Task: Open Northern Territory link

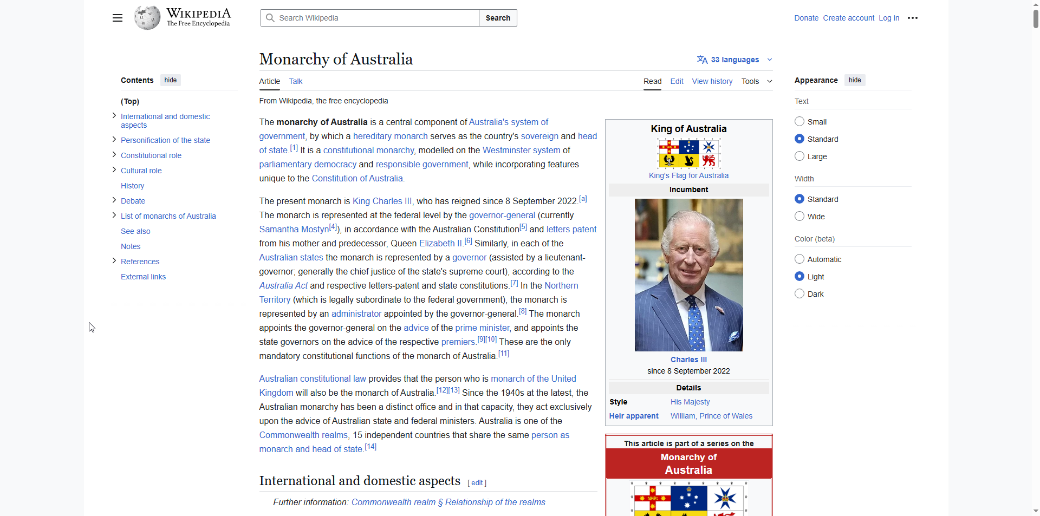Action: 561,285
